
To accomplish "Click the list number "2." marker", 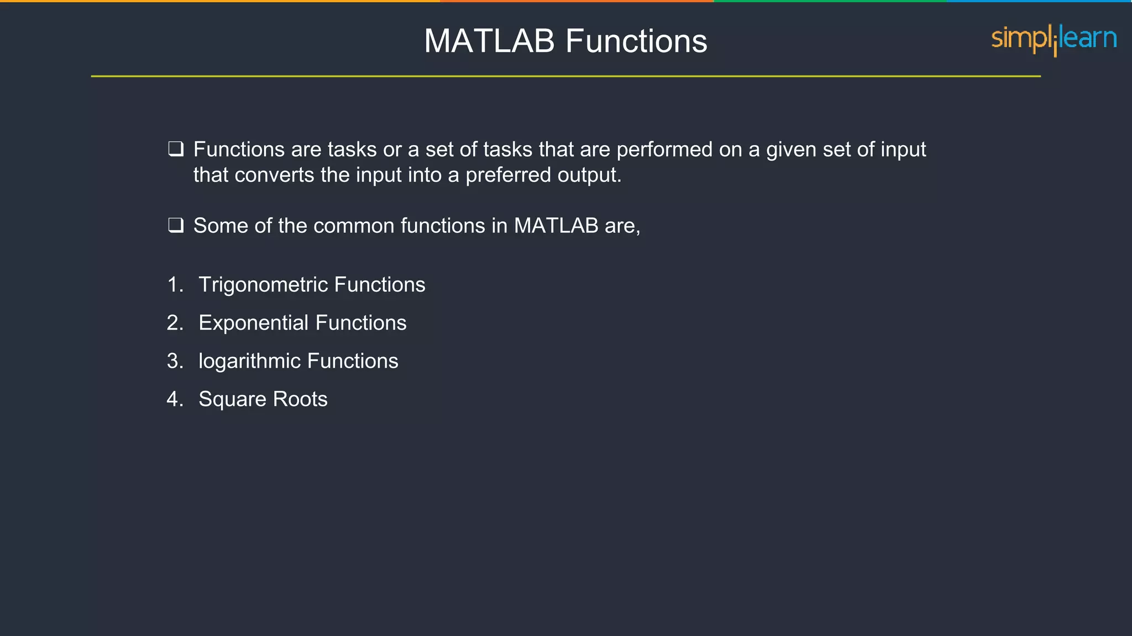I will coord(175,323).
